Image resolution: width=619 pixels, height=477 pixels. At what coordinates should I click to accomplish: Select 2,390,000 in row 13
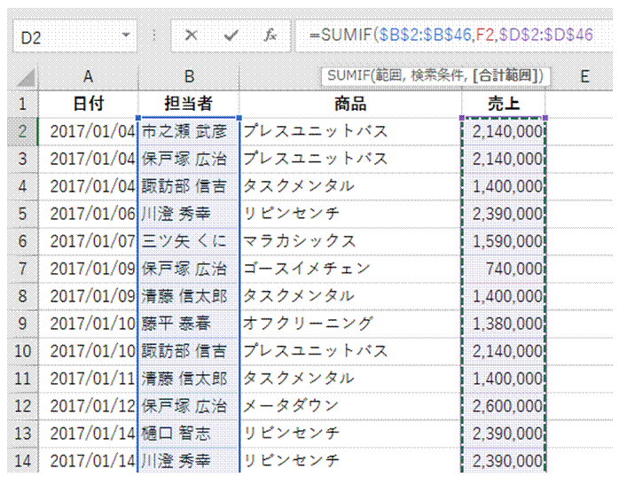(504, 434)
